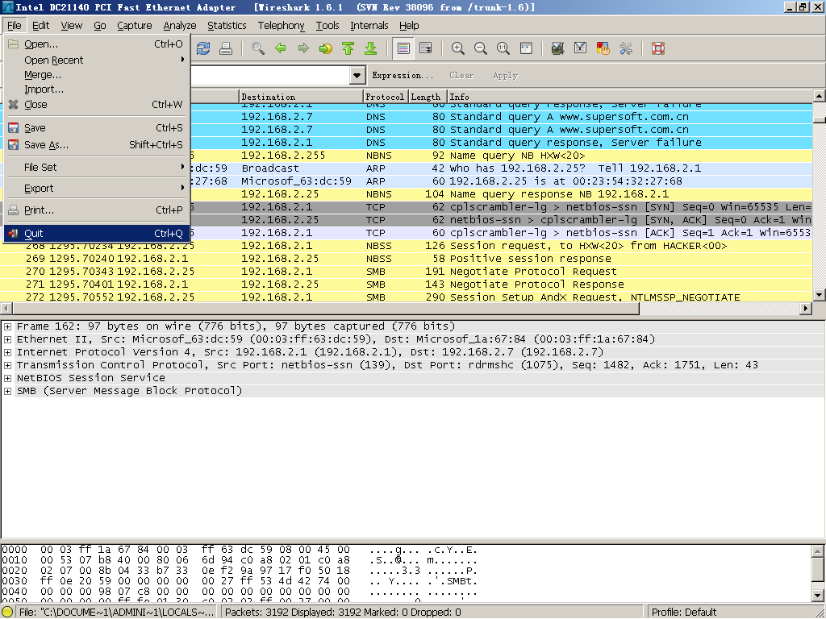Reset zoom to normal size 1:1 icon
Image resolution: width=826 pixels, height=619 pixels.
point(503,48)
